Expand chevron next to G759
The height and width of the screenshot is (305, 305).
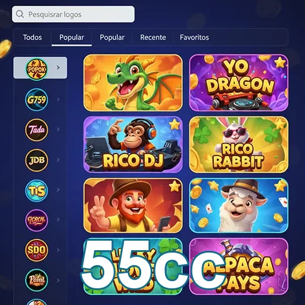point(58,99)
